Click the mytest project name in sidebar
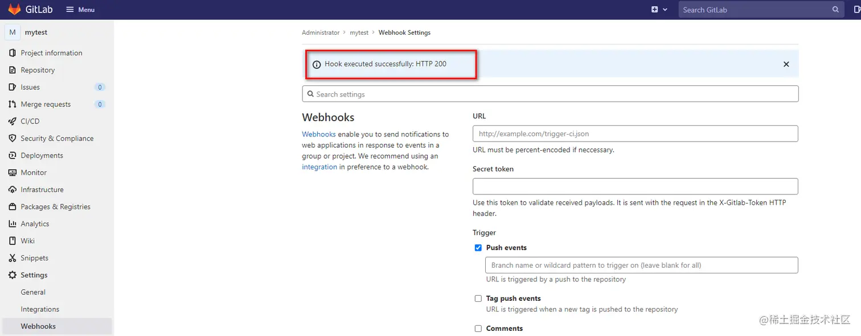The width and height of the screenshot is (861, 336). pos(36,32)
